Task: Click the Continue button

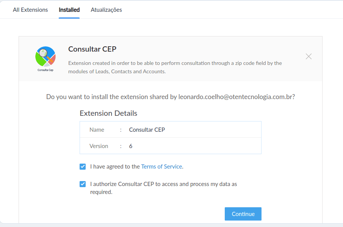Action: click(243, 214)
